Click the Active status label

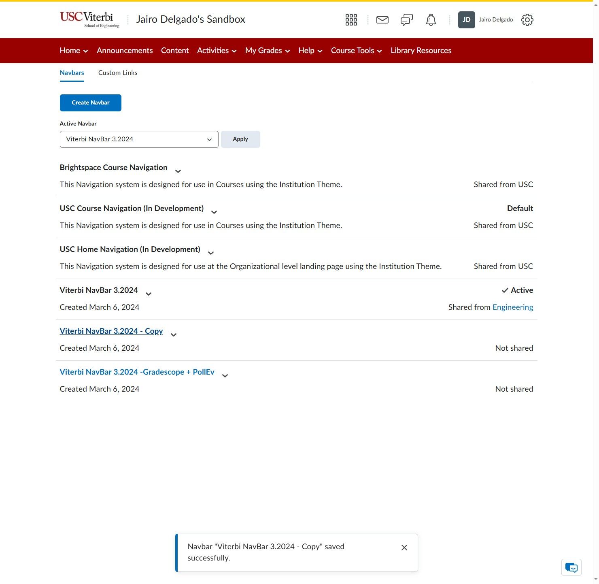coord(517,290)
